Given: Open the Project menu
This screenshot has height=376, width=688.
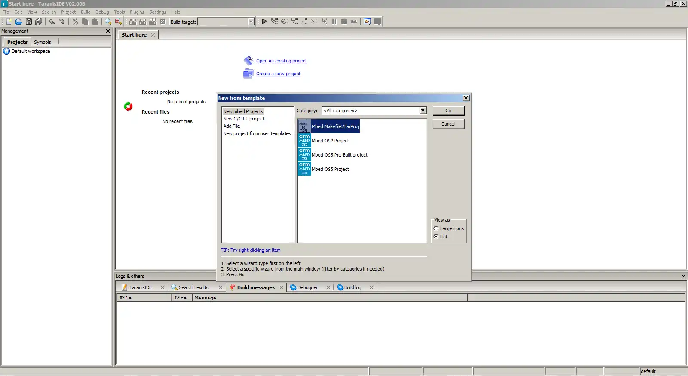Looking at the screenshot, I should tap(68, 12).
